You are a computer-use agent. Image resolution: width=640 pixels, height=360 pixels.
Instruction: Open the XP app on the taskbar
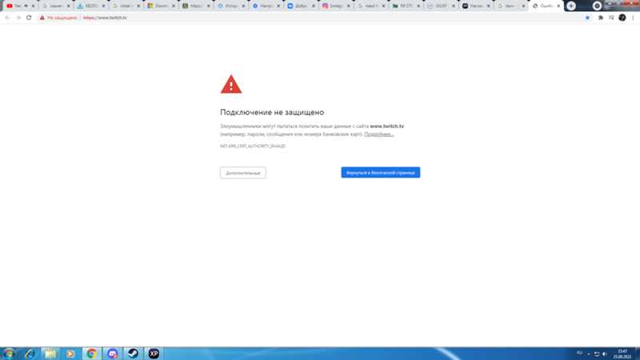point(154,354)
